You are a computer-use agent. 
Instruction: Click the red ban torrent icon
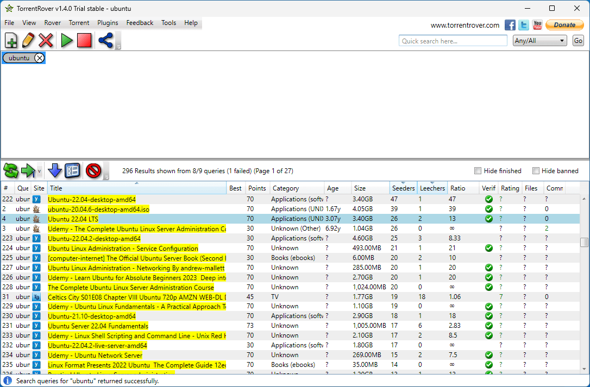[x=93, y=171]
